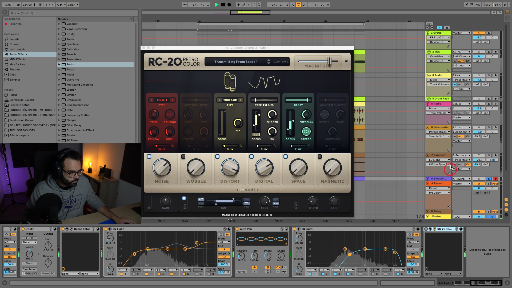Disable the Noise module checkbox

tap(149, 157)
